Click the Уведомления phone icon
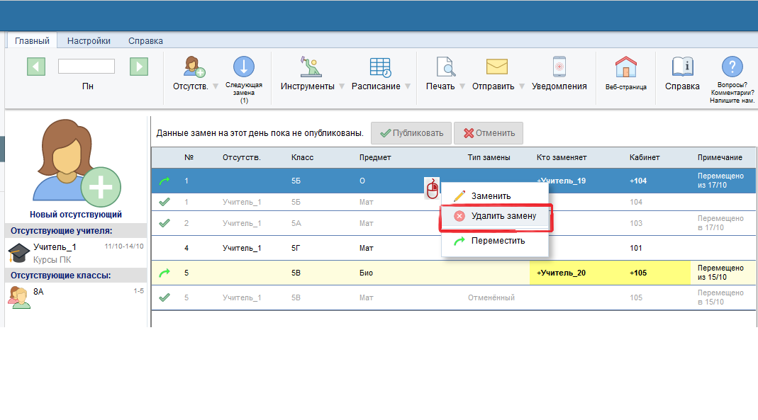The width and height of the screenshot is (758, 420). (559, 67)
